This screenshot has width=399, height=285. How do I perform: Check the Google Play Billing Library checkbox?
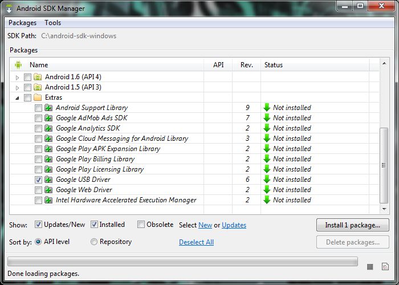tap(38, 160)
